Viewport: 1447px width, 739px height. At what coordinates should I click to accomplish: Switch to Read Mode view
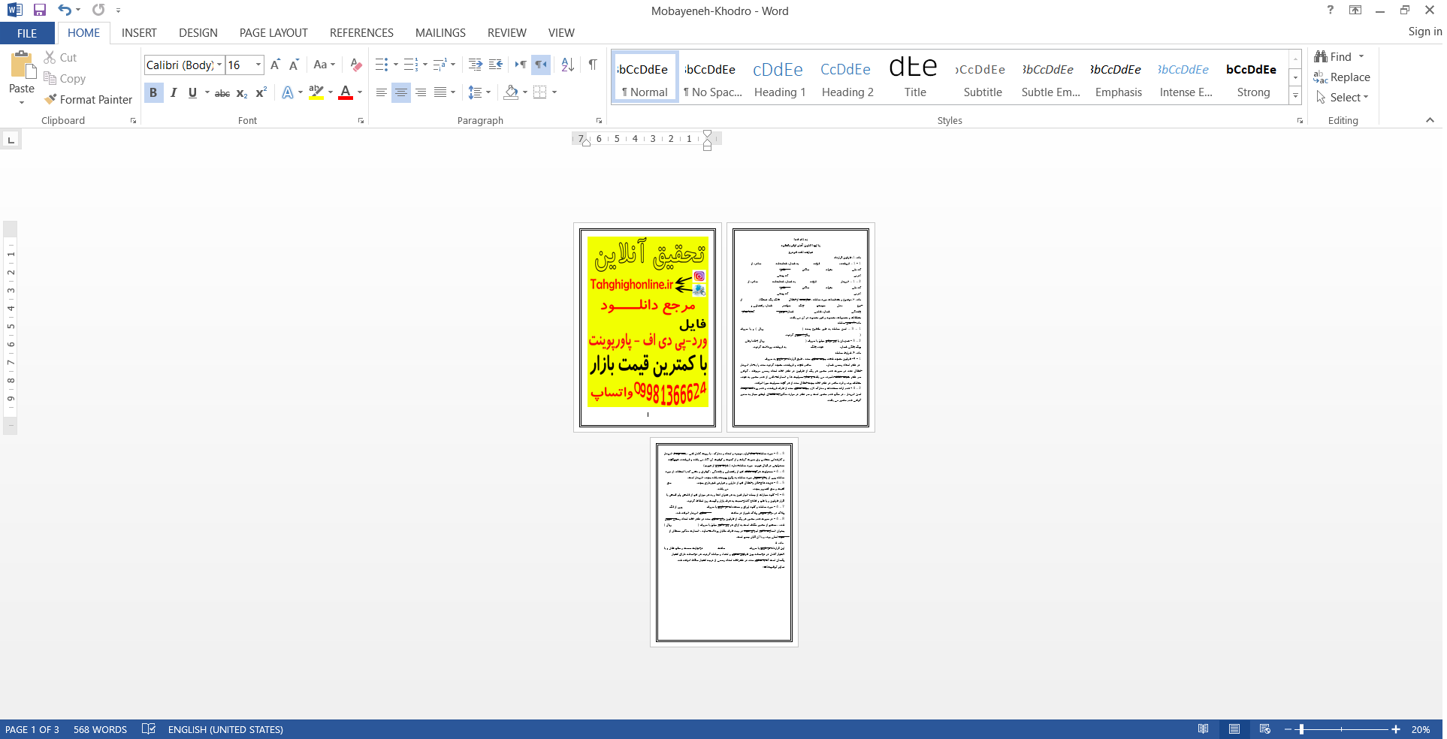click(1204, 729)
